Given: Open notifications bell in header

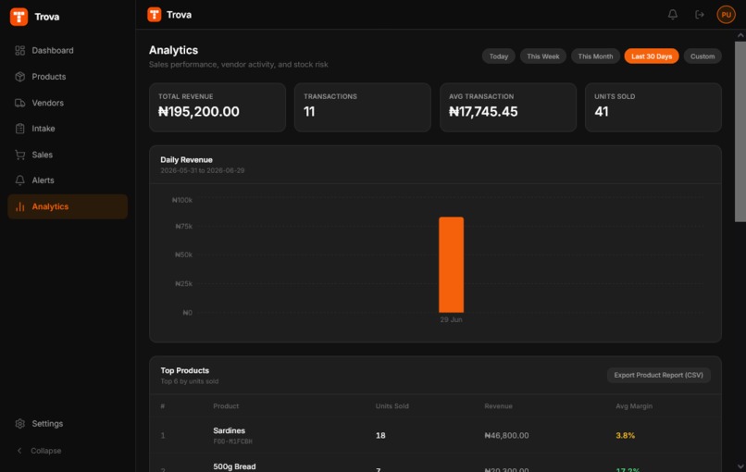Looking at the screenshot, I should pos(672,15).
